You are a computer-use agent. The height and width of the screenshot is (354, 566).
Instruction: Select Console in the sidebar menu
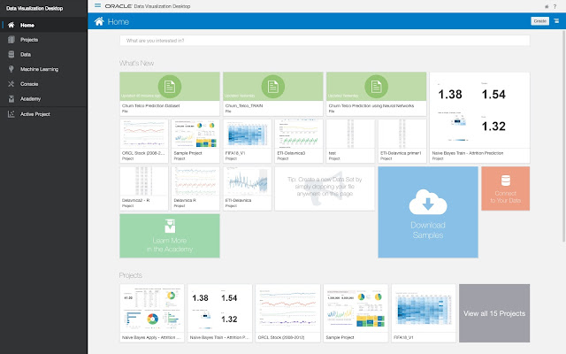(29, 84)
